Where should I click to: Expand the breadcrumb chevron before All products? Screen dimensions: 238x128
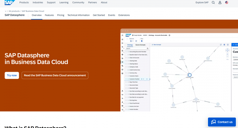coord(6,11)
